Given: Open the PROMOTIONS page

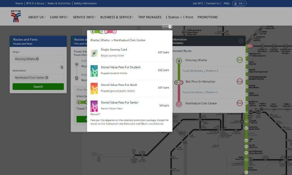Looking at the screenshot, I should 207,17.
